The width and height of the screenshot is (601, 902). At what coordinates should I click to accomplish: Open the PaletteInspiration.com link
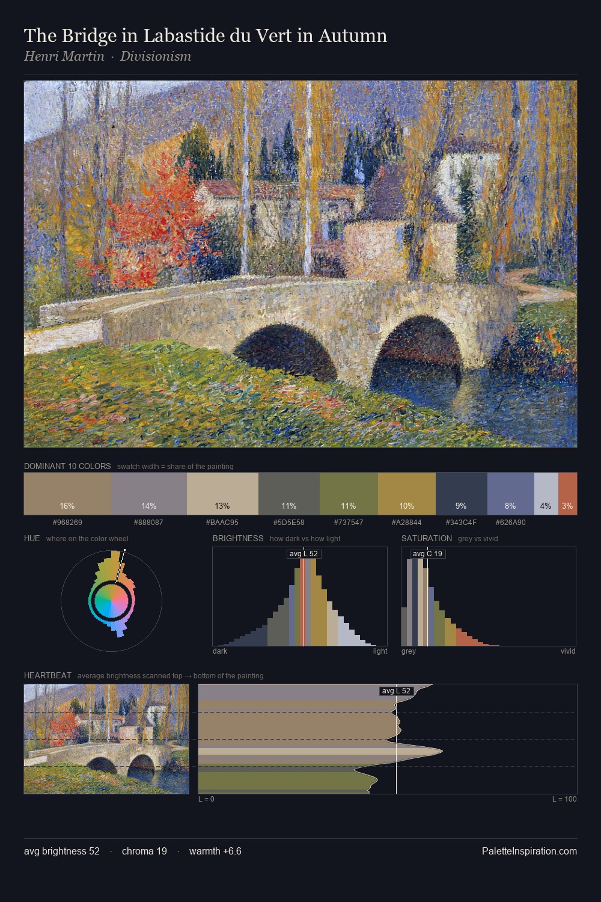point(529,851)
